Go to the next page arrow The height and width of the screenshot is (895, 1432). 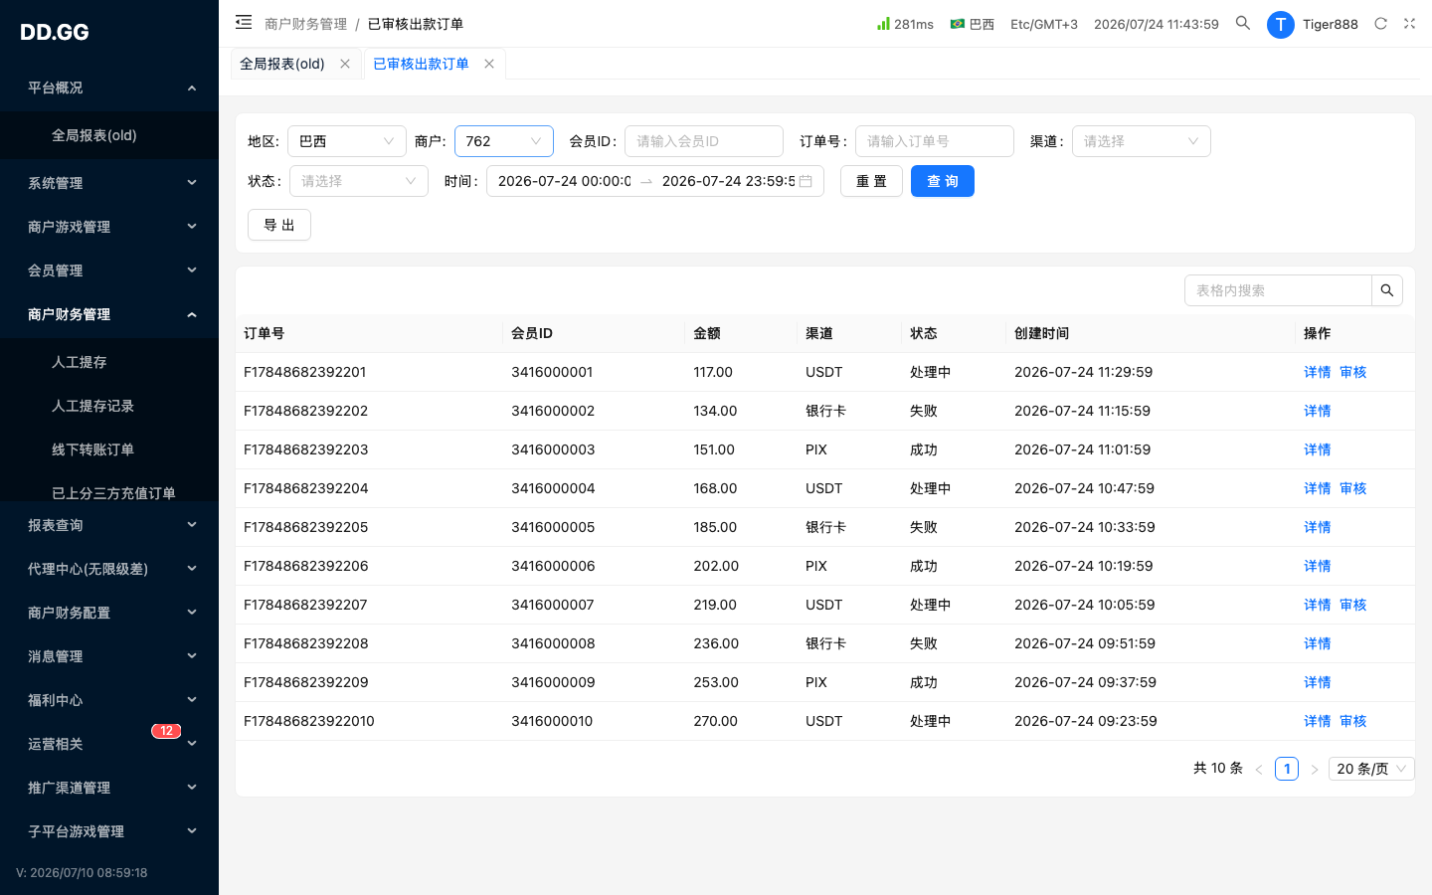(x=1314, y=769)
